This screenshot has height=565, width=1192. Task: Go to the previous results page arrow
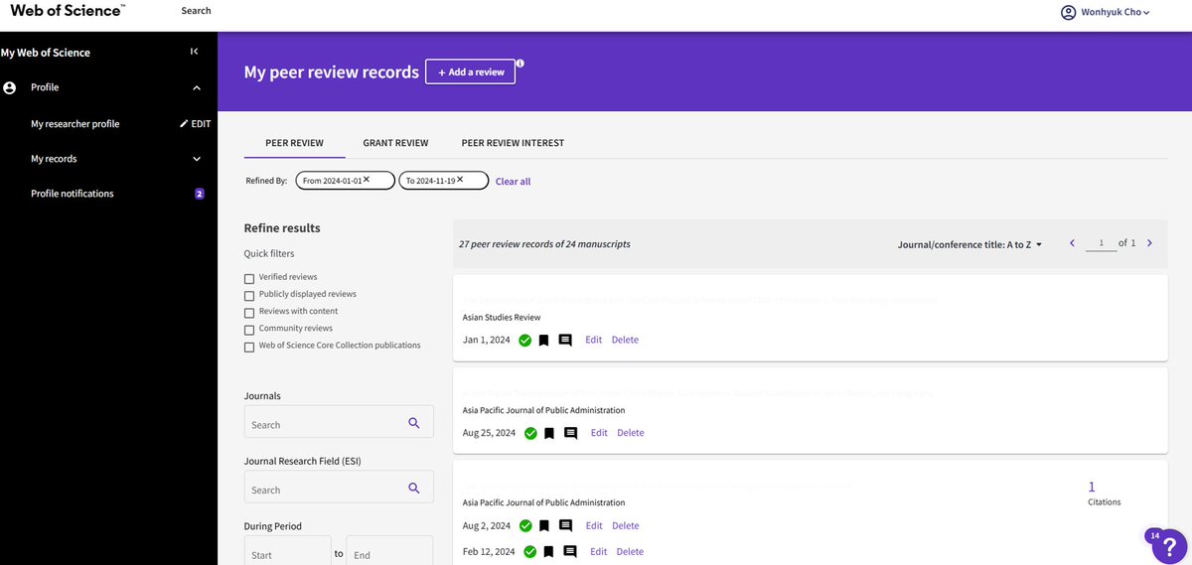pyautogui.click(x=1072, y=243)
